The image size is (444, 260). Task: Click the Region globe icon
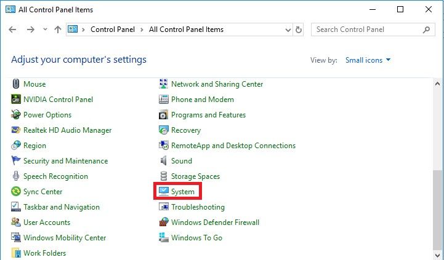[17, 146]
